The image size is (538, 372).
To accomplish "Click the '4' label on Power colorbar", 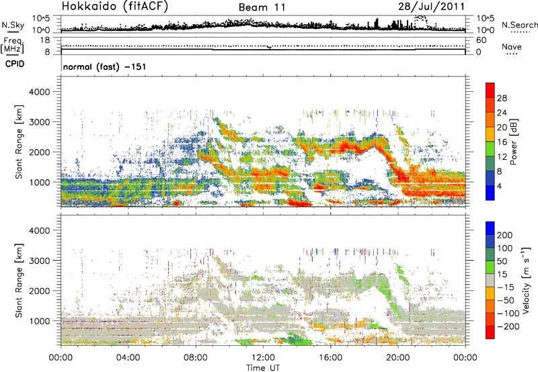I will coord(500,186).
